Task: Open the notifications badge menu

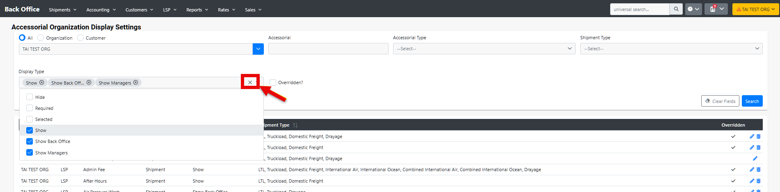Action: click(x=716, y=9)
